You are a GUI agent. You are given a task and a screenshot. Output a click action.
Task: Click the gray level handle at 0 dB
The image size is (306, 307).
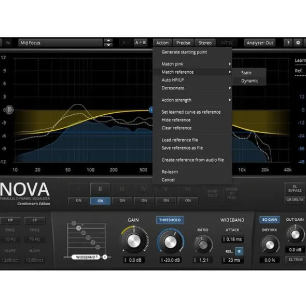[x=9, y=110]
